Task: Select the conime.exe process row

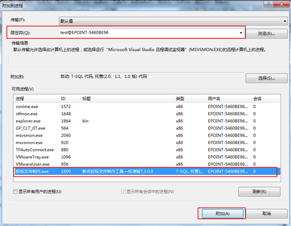Action: pyautogui.click(x=147, y=107)
